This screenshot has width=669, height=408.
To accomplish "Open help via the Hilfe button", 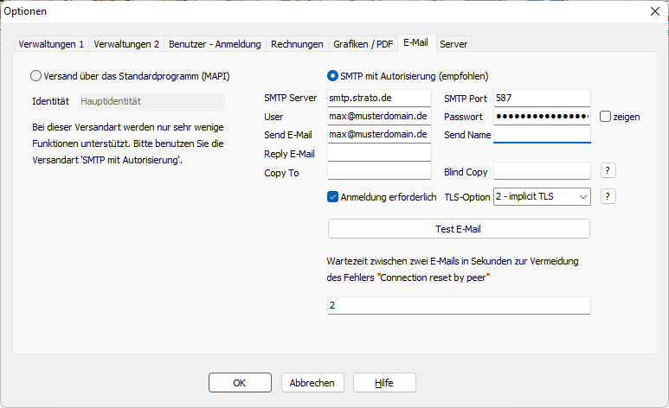I will coord(384,383).
